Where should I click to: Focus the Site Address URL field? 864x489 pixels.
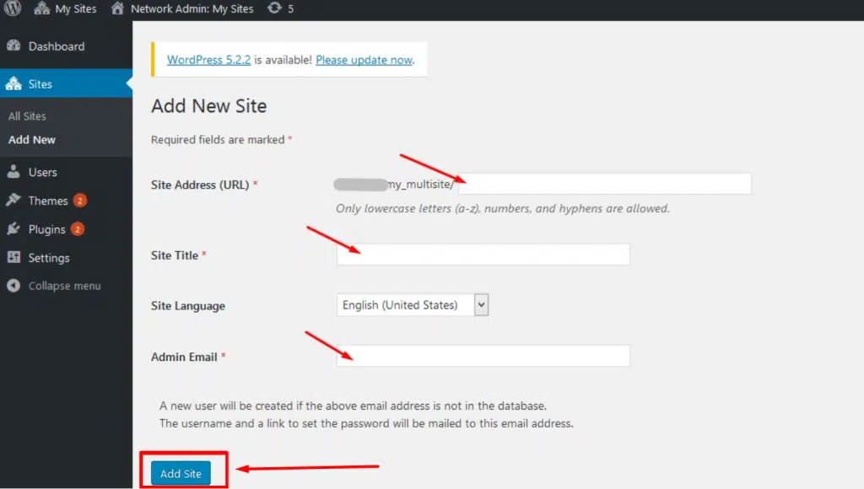point(604,184)
